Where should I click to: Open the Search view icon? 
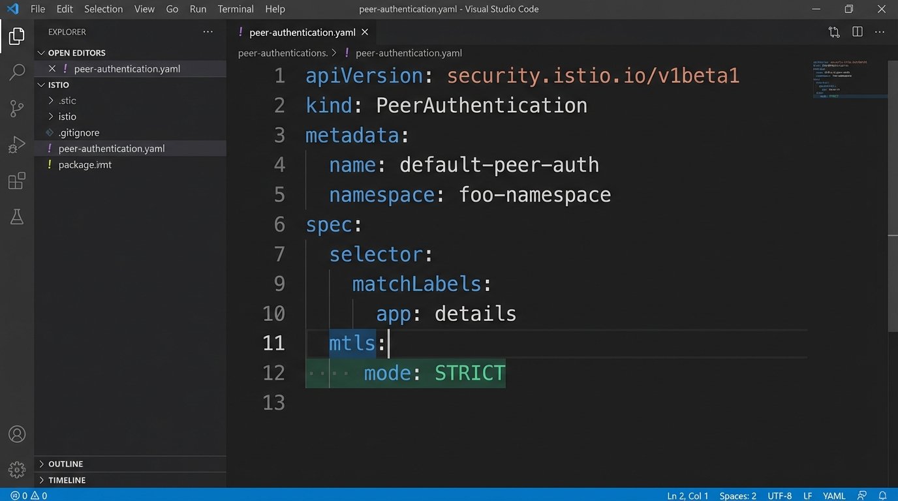[17, 72]
